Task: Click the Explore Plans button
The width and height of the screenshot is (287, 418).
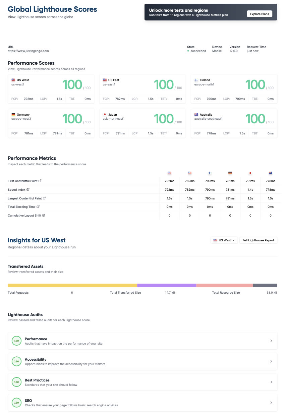Action: tap(260, 14)
